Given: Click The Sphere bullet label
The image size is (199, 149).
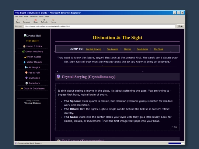Looking at the screenshot, I should [x=72, y=101].
